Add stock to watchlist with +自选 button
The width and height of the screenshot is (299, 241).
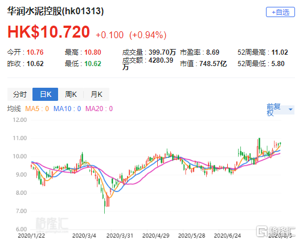[x=280, y=12]
